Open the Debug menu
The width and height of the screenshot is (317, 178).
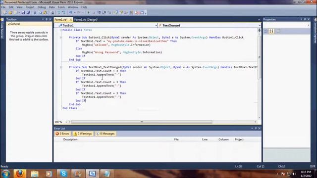[42, 7]
